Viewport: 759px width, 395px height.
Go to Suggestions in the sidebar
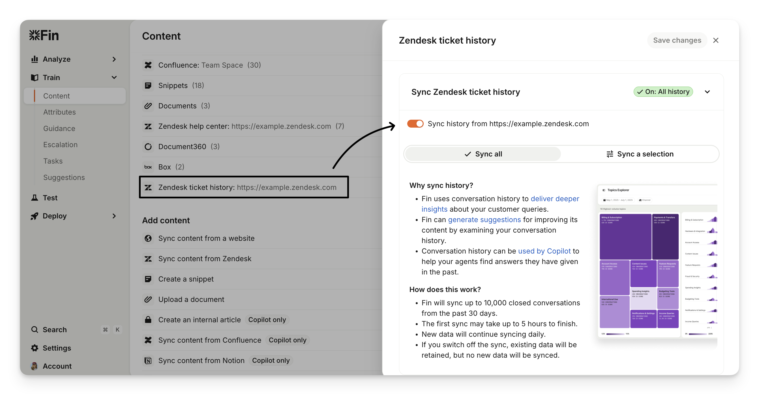click(64, 177)
